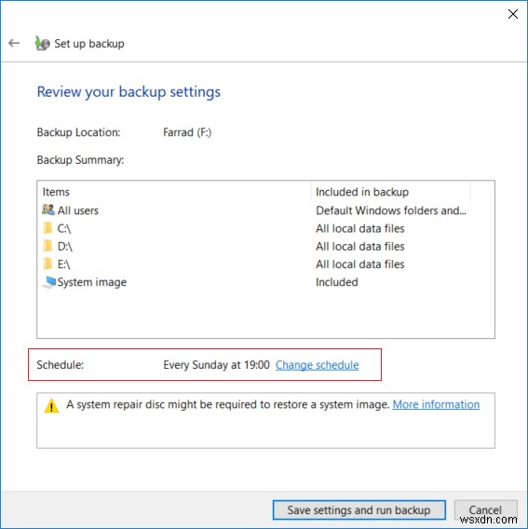Image resolution: width=528 pixels, height=529 pixels.
Task: Click 'Every Sunday at 19:00' schedule text
Action: tap(217, 365)
